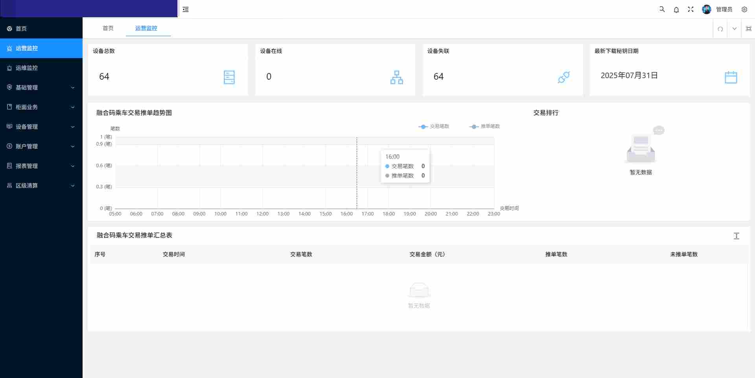
Task: Click the 序号 column header
Action: (100, 254)
